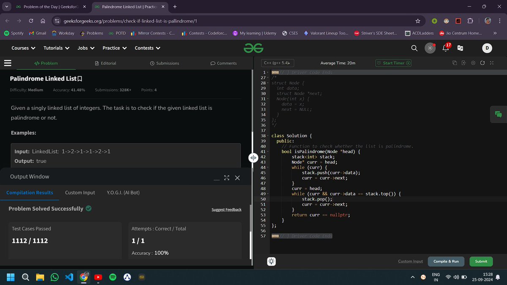507x285 pixels.
Task: Open Visual Studio Code from the taskbar
Action: [69, 277]
